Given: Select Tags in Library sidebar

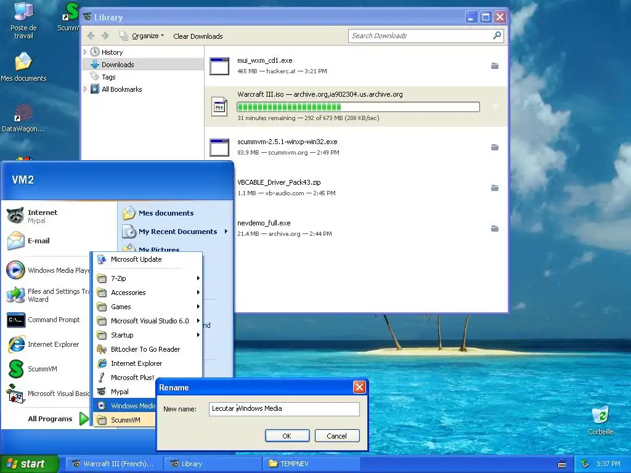Looking at the screenshot, I should (143, 77).
